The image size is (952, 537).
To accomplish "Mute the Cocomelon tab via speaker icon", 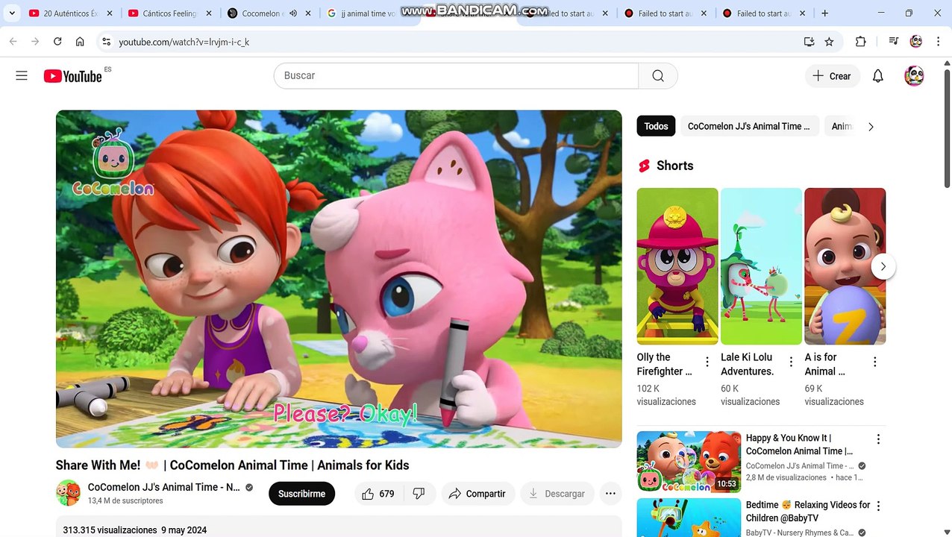I will pos(293,13).
